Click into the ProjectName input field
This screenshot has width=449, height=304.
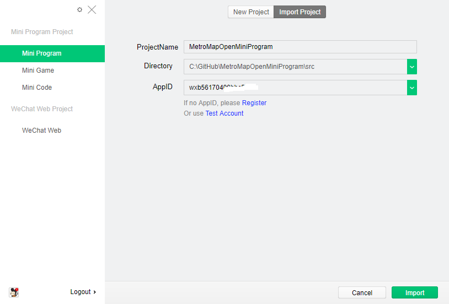(x=300, y=47)
